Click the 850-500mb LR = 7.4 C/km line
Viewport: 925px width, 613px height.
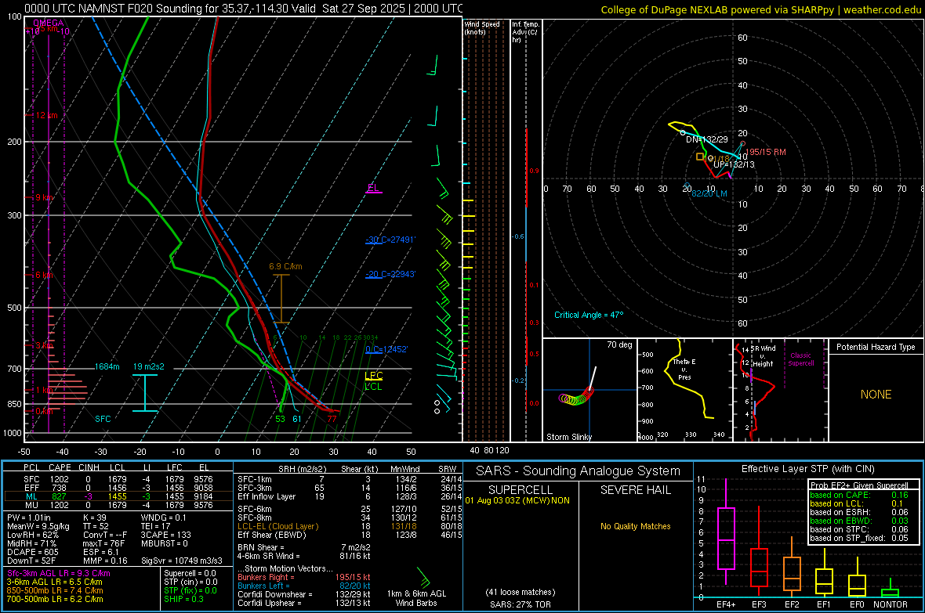tap(55, 590)
